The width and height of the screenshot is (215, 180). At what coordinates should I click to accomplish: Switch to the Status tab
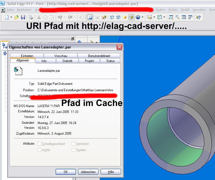pyautogui.click(x=110, y=61)
